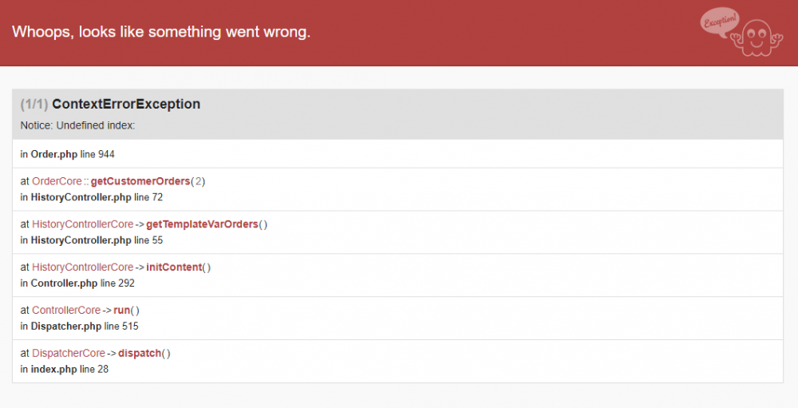Viewport: 798px width, 408px height.
Task: Click the argument 2 inside getCustomerOrders parentheses
Action: click(x=198, y=181)
